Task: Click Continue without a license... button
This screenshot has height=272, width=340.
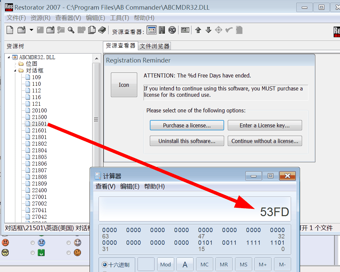Action: [265, 141]
